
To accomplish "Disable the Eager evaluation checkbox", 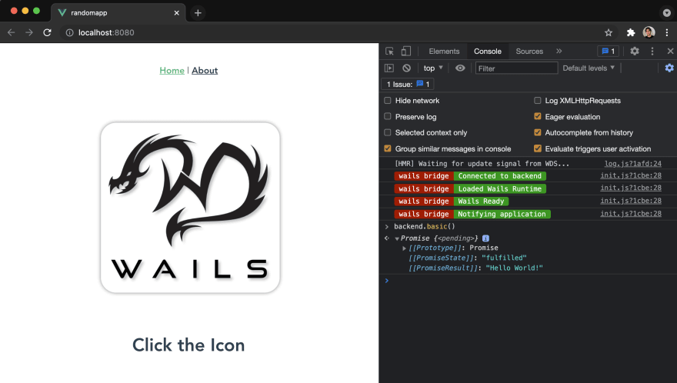I will pyautogui.click(x=538, y=117).
